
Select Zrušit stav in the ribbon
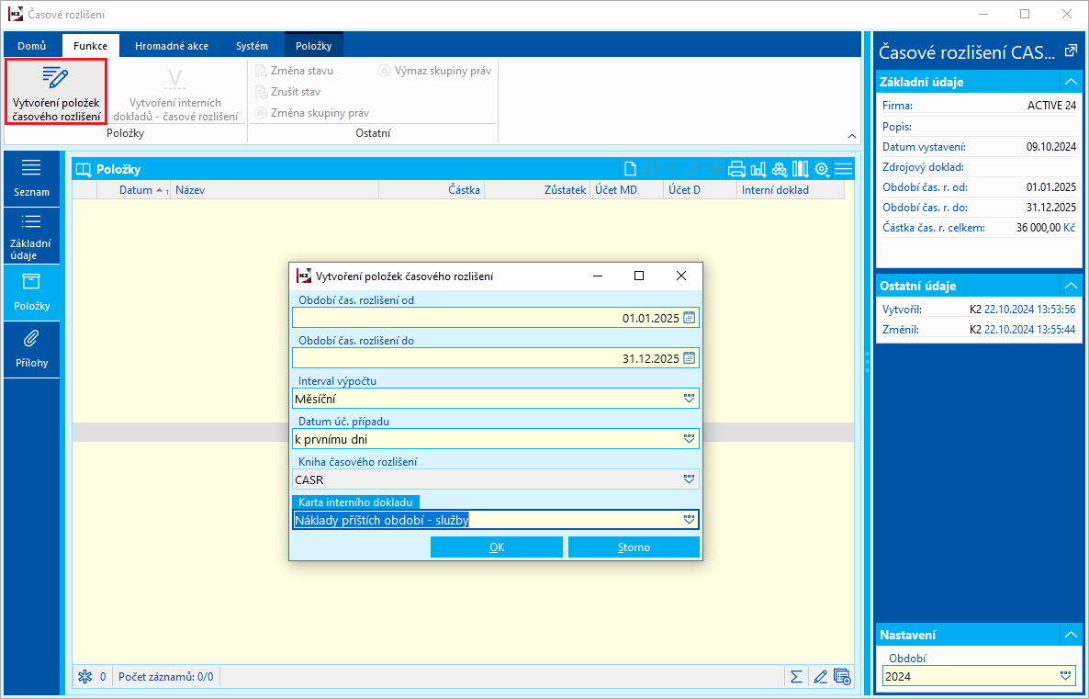[x=287, y=92]
